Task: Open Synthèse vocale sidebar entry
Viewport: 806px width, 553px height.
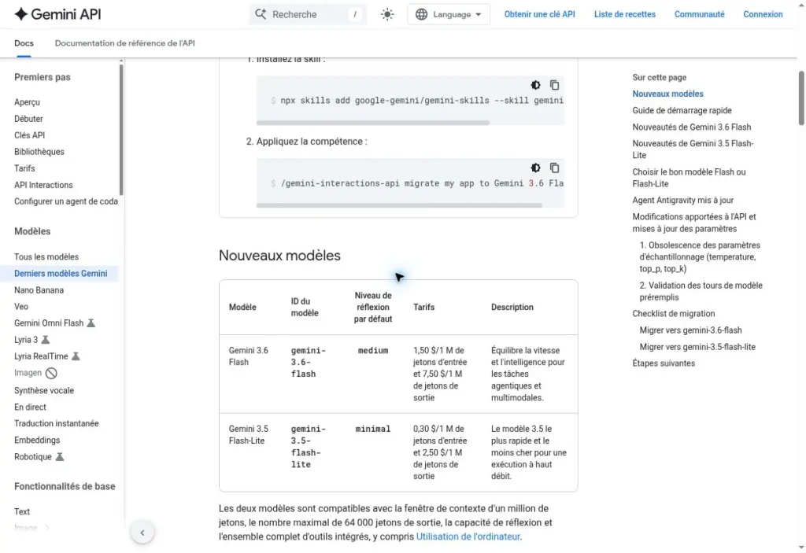Action: [44, 391]
